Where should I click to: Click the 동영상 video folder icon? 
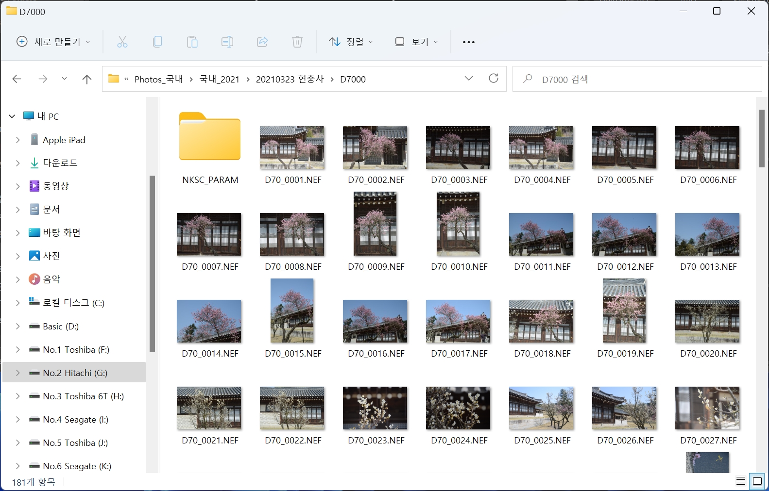tap(34, 186)
